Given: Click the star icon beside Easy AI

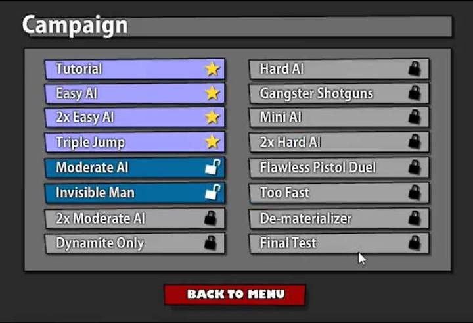Looking at the screenshot, I should click(x=212, y=93).
